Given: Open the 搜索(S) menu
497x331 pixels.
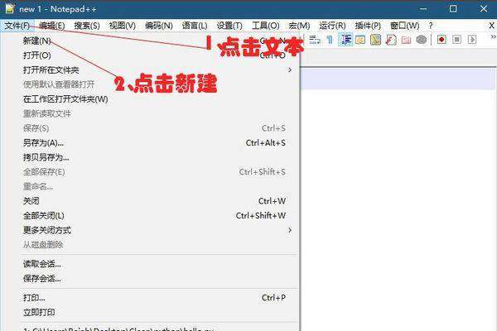Looking at the screenshot, I should (87, 26).
